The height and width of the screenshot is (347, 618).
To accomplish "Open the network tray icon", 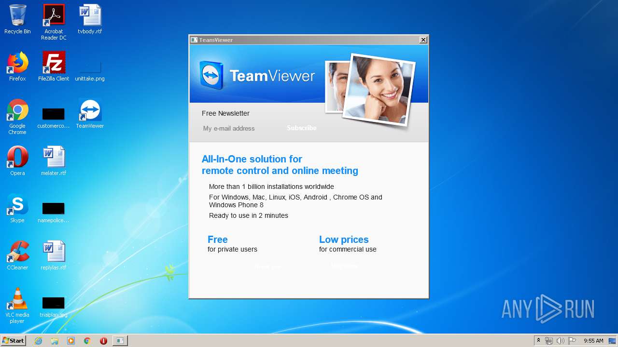I will pos(549,341).
